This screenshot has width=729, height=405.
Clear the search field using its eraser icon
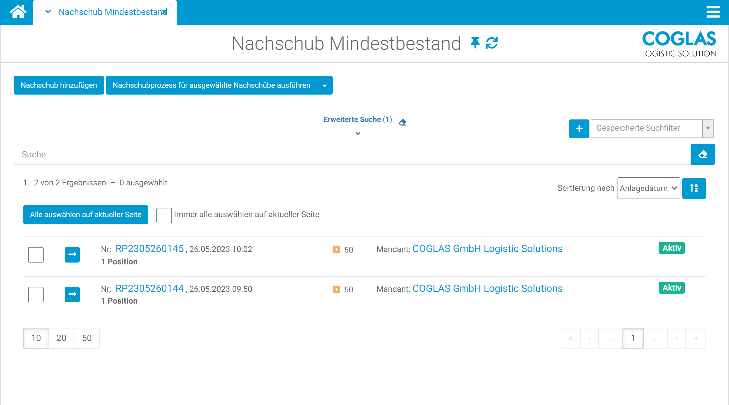(703, 154)
